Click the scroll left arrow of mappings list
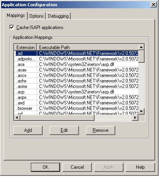Image resolution: width=159 pixels, height=177 pixels. click(x=17, y=118)
